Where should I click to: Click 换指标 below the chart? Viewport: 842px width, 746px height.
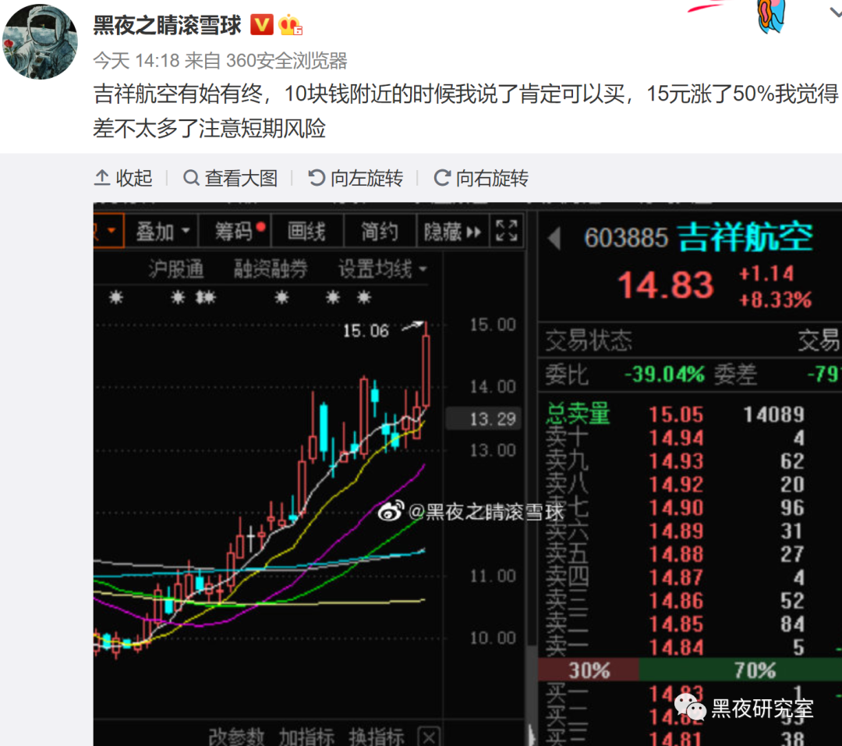point(377,737)
